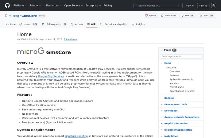Viewport: 221px width, 138px height.
Task: Expand the Installation toggle arrow
Action: 162,136
